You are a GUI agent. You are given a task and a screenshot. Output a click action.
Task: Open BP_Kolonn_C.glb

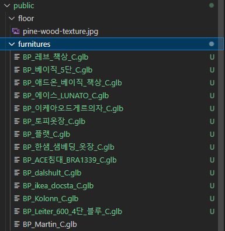(51, 199)
